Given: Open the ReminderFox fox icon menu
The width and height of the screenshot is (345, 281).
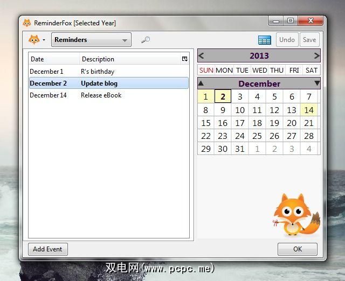Looking at the screenshot, I should [34, 40].
